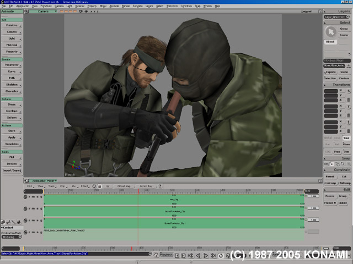This screenshot has height=264, width=353.
Task: Open the mixer Clip menu
Action: 62,186
